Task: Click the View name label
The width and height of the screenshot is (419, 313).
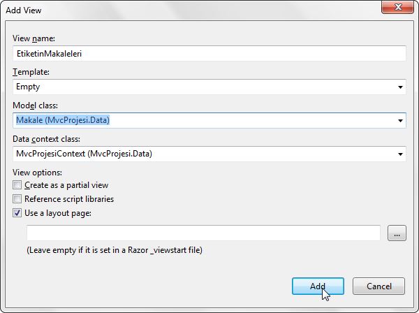Action: [x=34, y=38]
